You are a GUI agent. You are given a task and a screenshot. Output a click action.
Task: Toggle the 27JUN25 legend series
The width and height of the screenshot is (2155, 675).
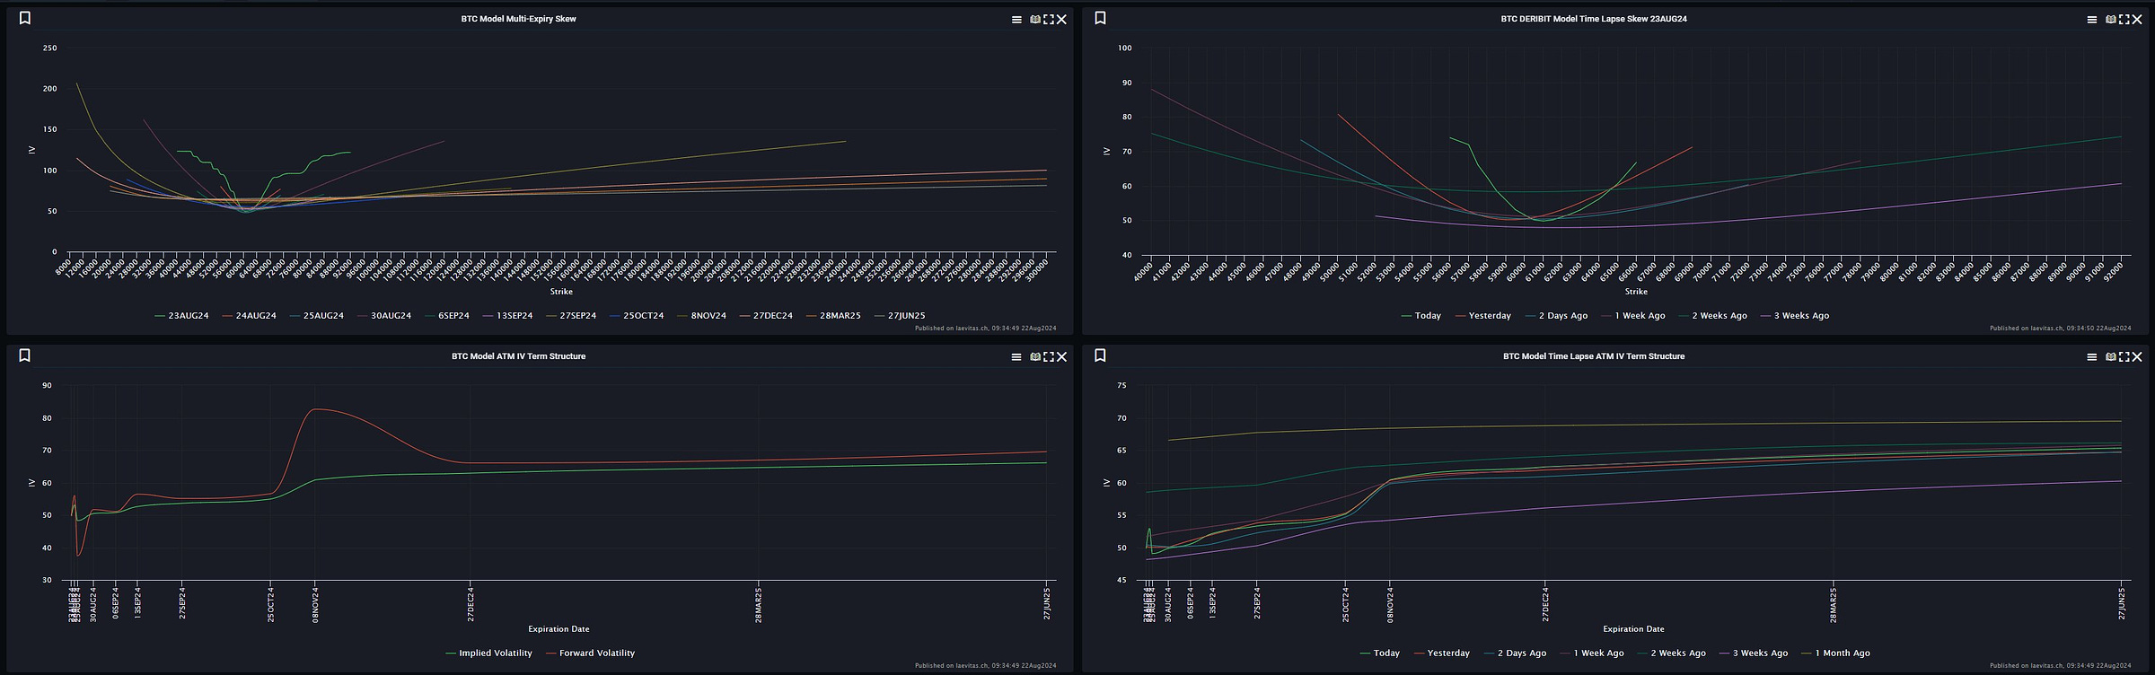click(x=900, y=316)
